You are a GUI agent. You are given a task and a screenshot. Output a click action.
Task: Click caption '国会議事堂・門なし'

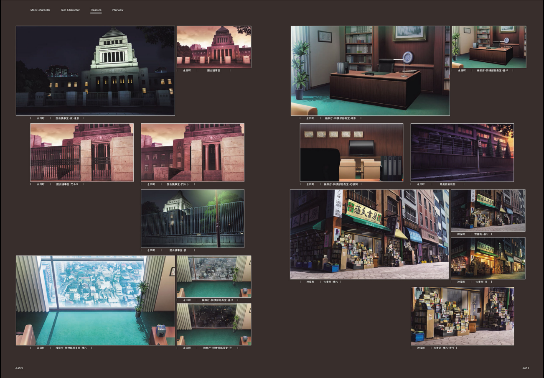coord(178,184)
